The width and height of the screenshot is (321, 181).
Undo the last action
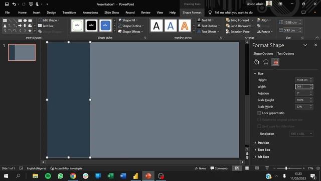pyautogui.click(x=14, y=4)
